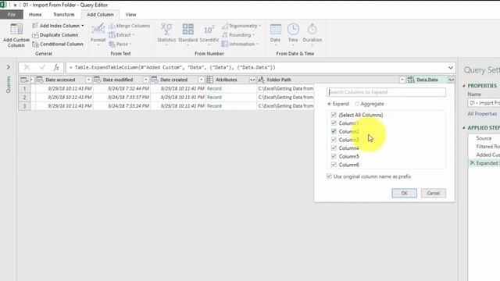The width and height of the screenshot is (500, 281).
Task: Open the Scientific number tool
Action: pos(209,34)
